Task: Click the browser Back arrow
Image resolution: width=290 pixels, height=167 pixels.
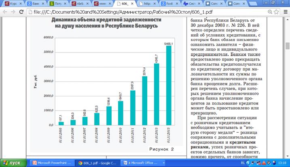Action: tap(5, 12)
